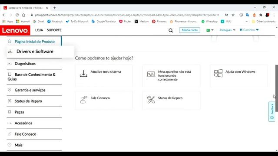Click the Google Translate extension icon
This screenshot has height=156, width=278.
248,15
